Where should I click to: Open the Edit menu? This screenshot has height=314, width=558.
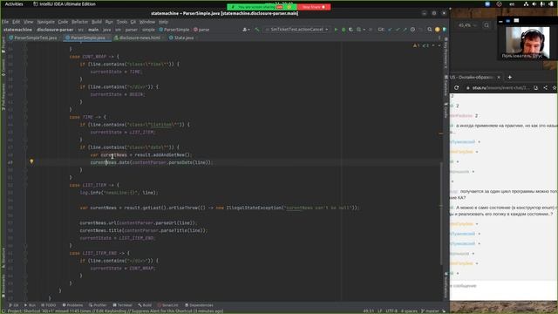click(x=16, y=22)
